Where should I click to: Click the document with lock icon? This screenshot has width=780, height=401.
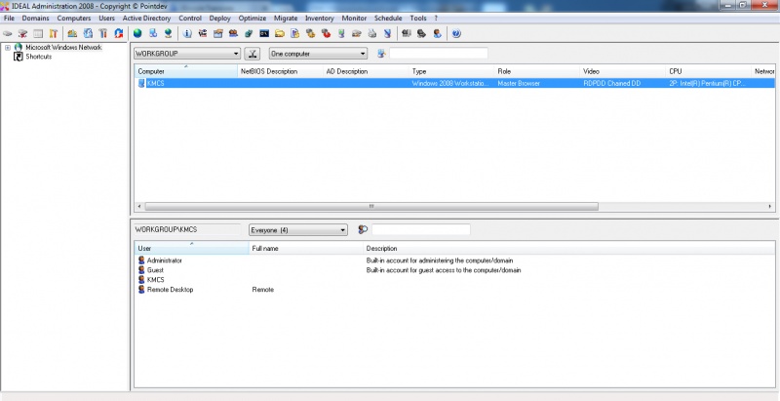point(295,34)
